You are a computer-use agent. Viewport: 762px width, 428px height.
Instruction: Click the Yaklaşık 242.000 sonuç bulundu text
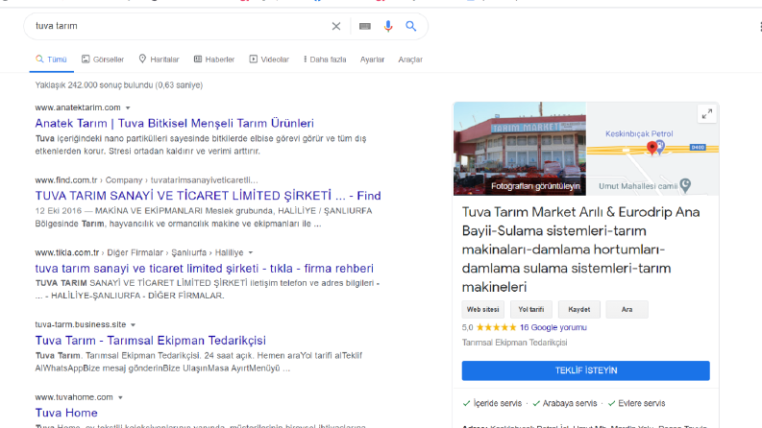(118, 85)
